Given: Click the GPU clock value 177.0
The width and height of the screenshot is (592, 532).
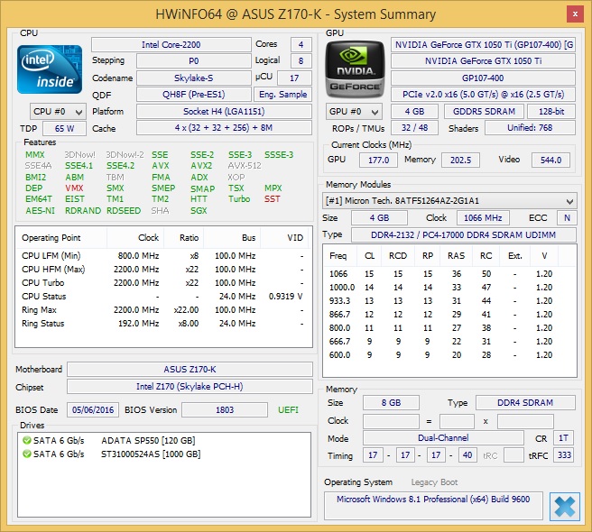Looking at the screenshot, I should 378,160.
